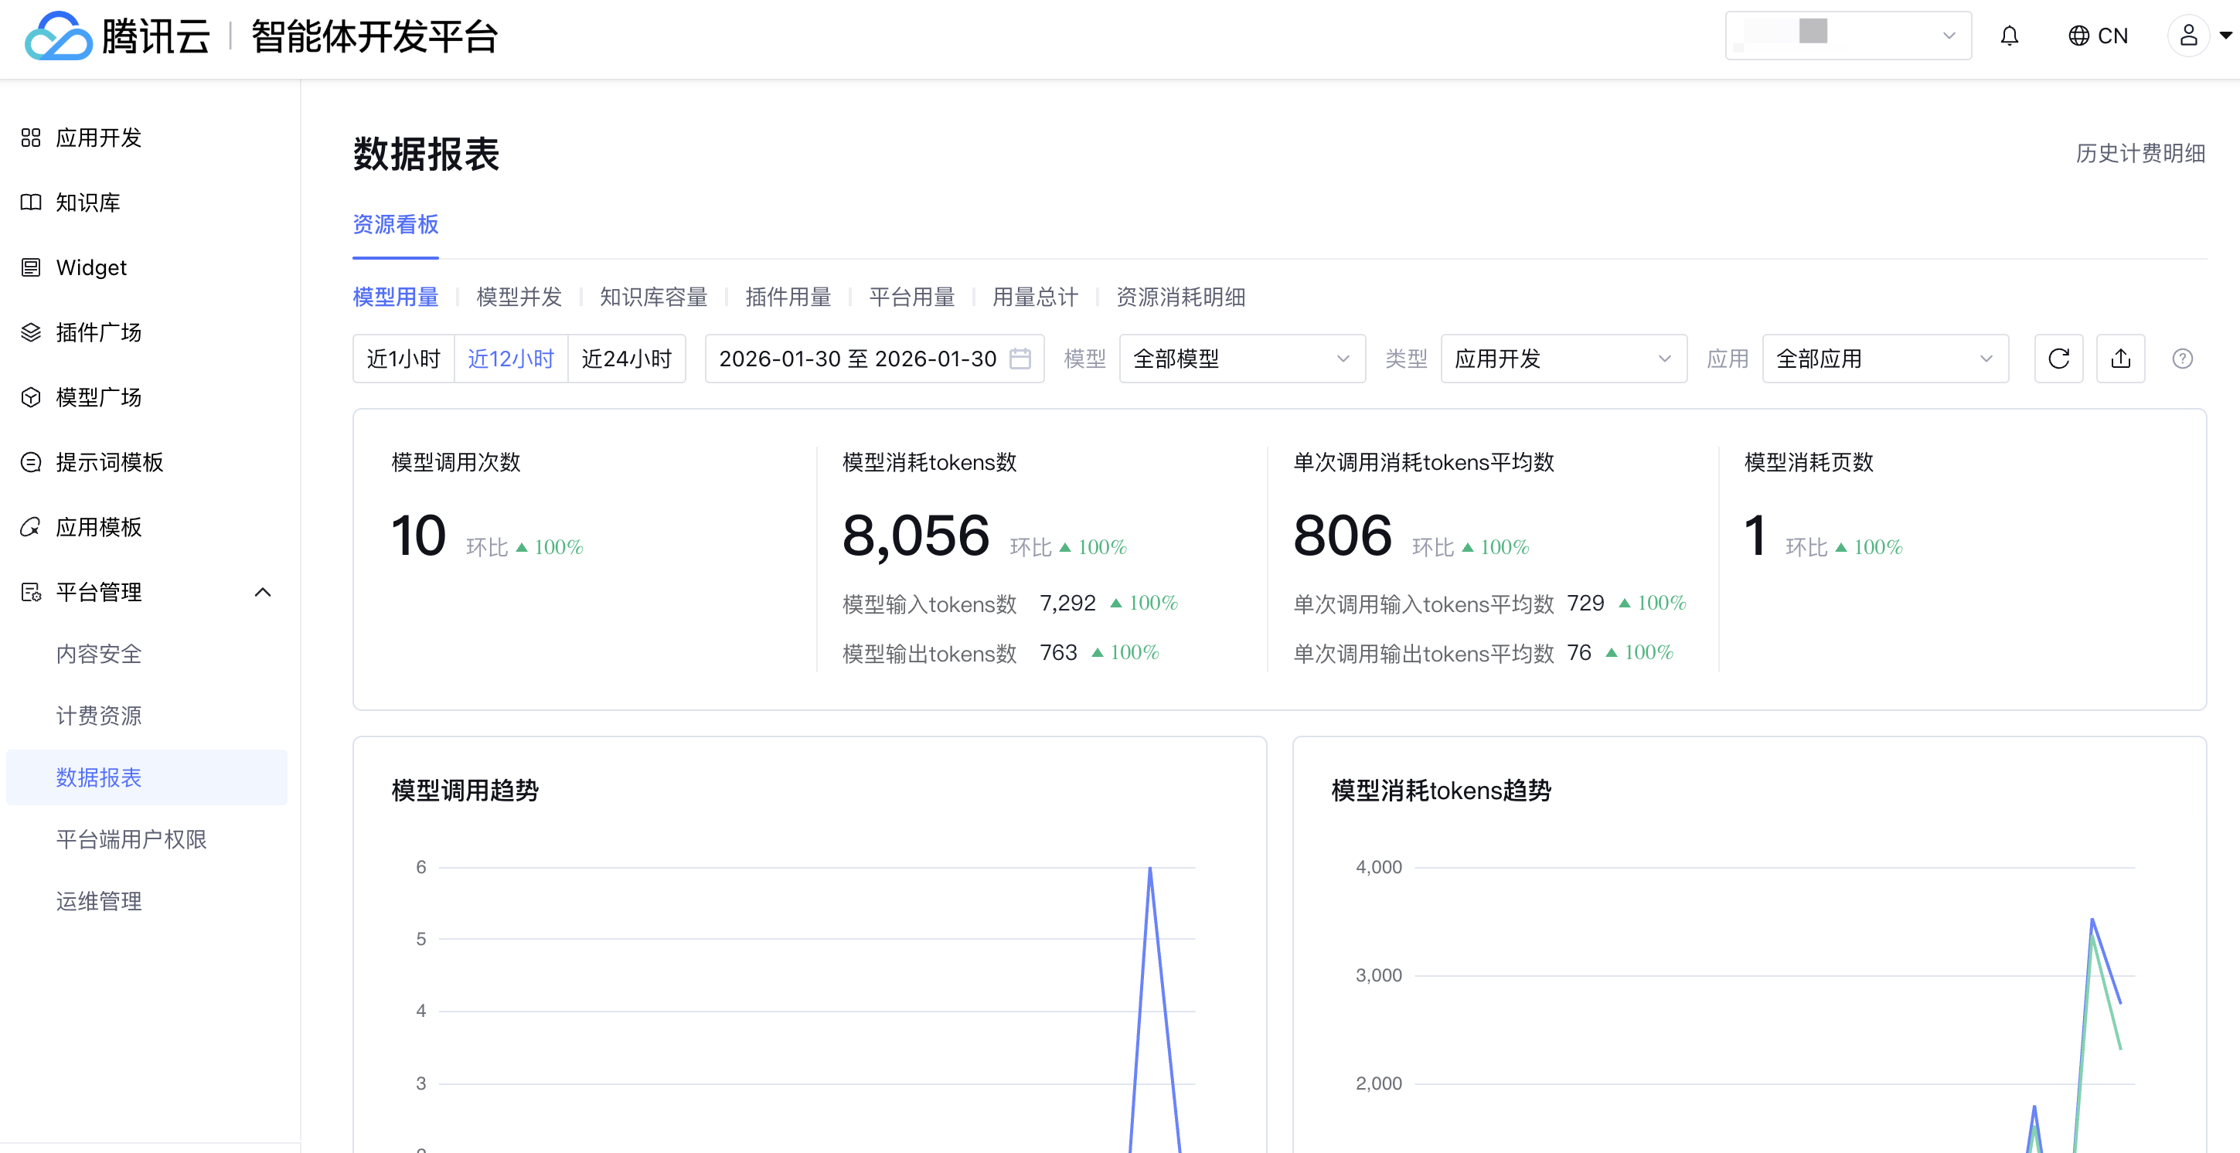Switch to the 资源消耗明细 tab
Screen dimensions: 2240x1153
pos(1180,297)
